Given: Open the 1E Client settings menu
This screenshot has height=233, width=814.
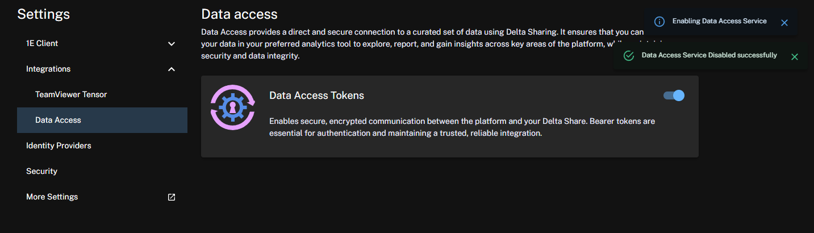Looking at the screenshot, I should (42, 43).
